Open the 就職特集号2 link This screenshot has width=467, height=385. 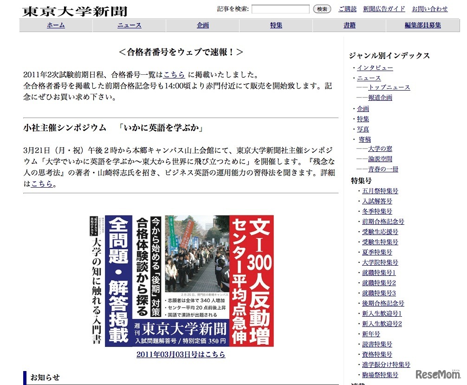[x=379, y=283]
